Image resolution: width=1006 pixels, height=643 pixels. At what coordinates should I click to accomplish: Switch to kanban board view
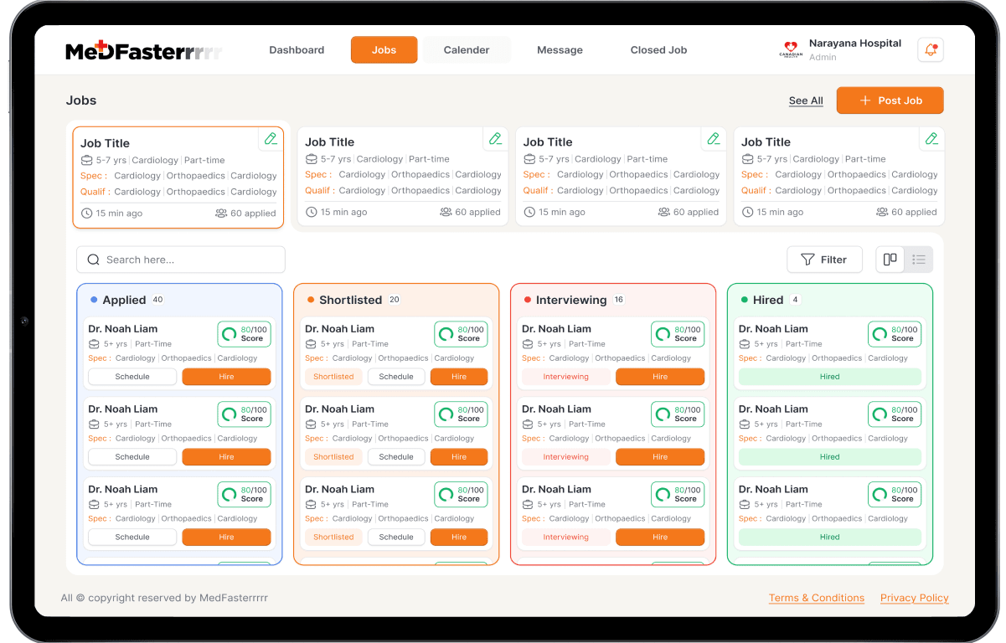tap(890, 260)
